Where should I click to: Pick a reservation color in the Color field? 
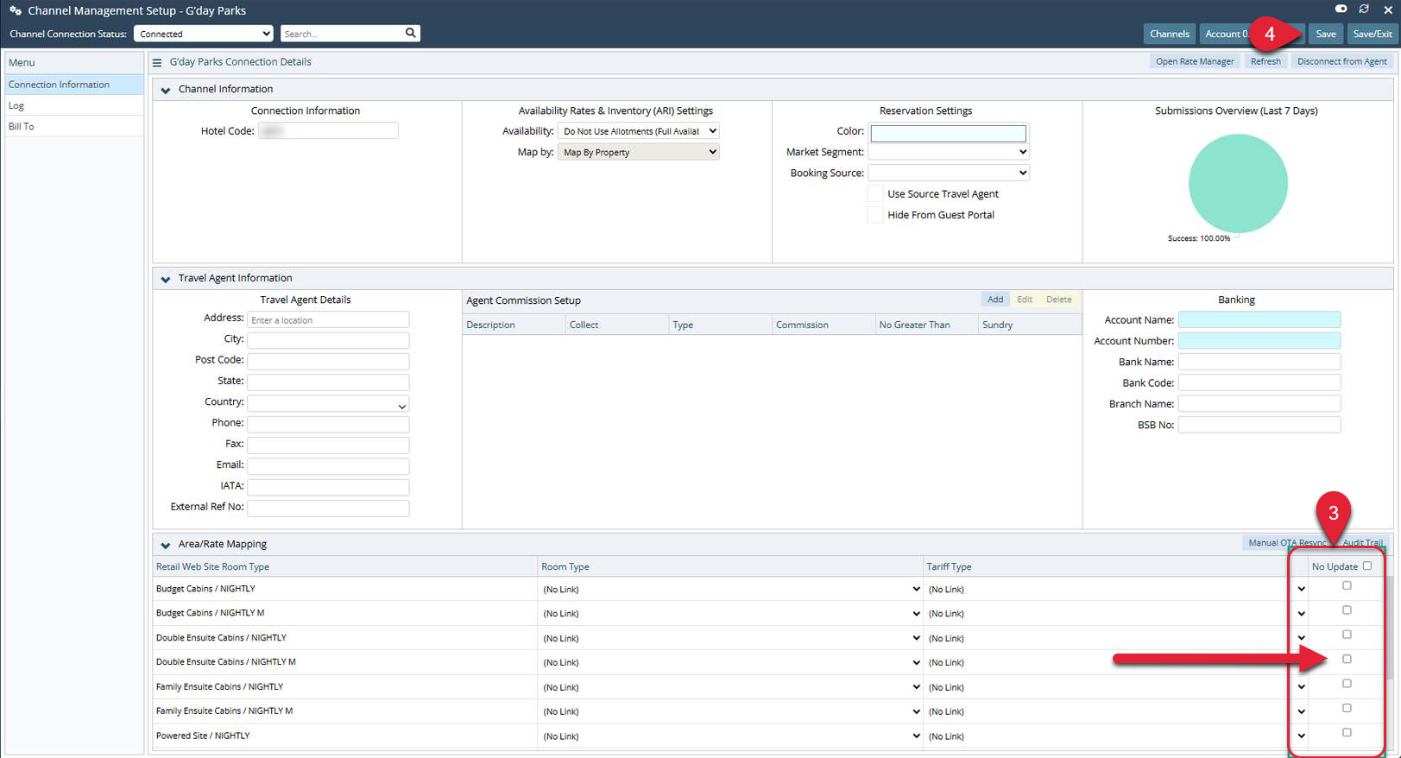click(948, 133)
